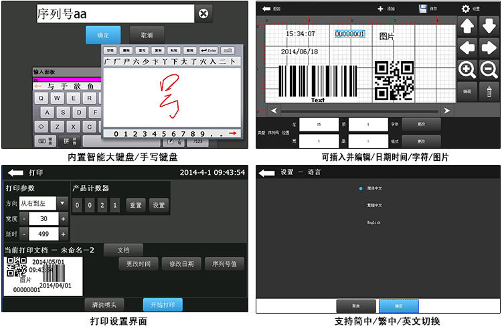This screenshot has height=327, width=502.
Task: Zoom in with magnifier plus icon
Action: coord(467,70)
